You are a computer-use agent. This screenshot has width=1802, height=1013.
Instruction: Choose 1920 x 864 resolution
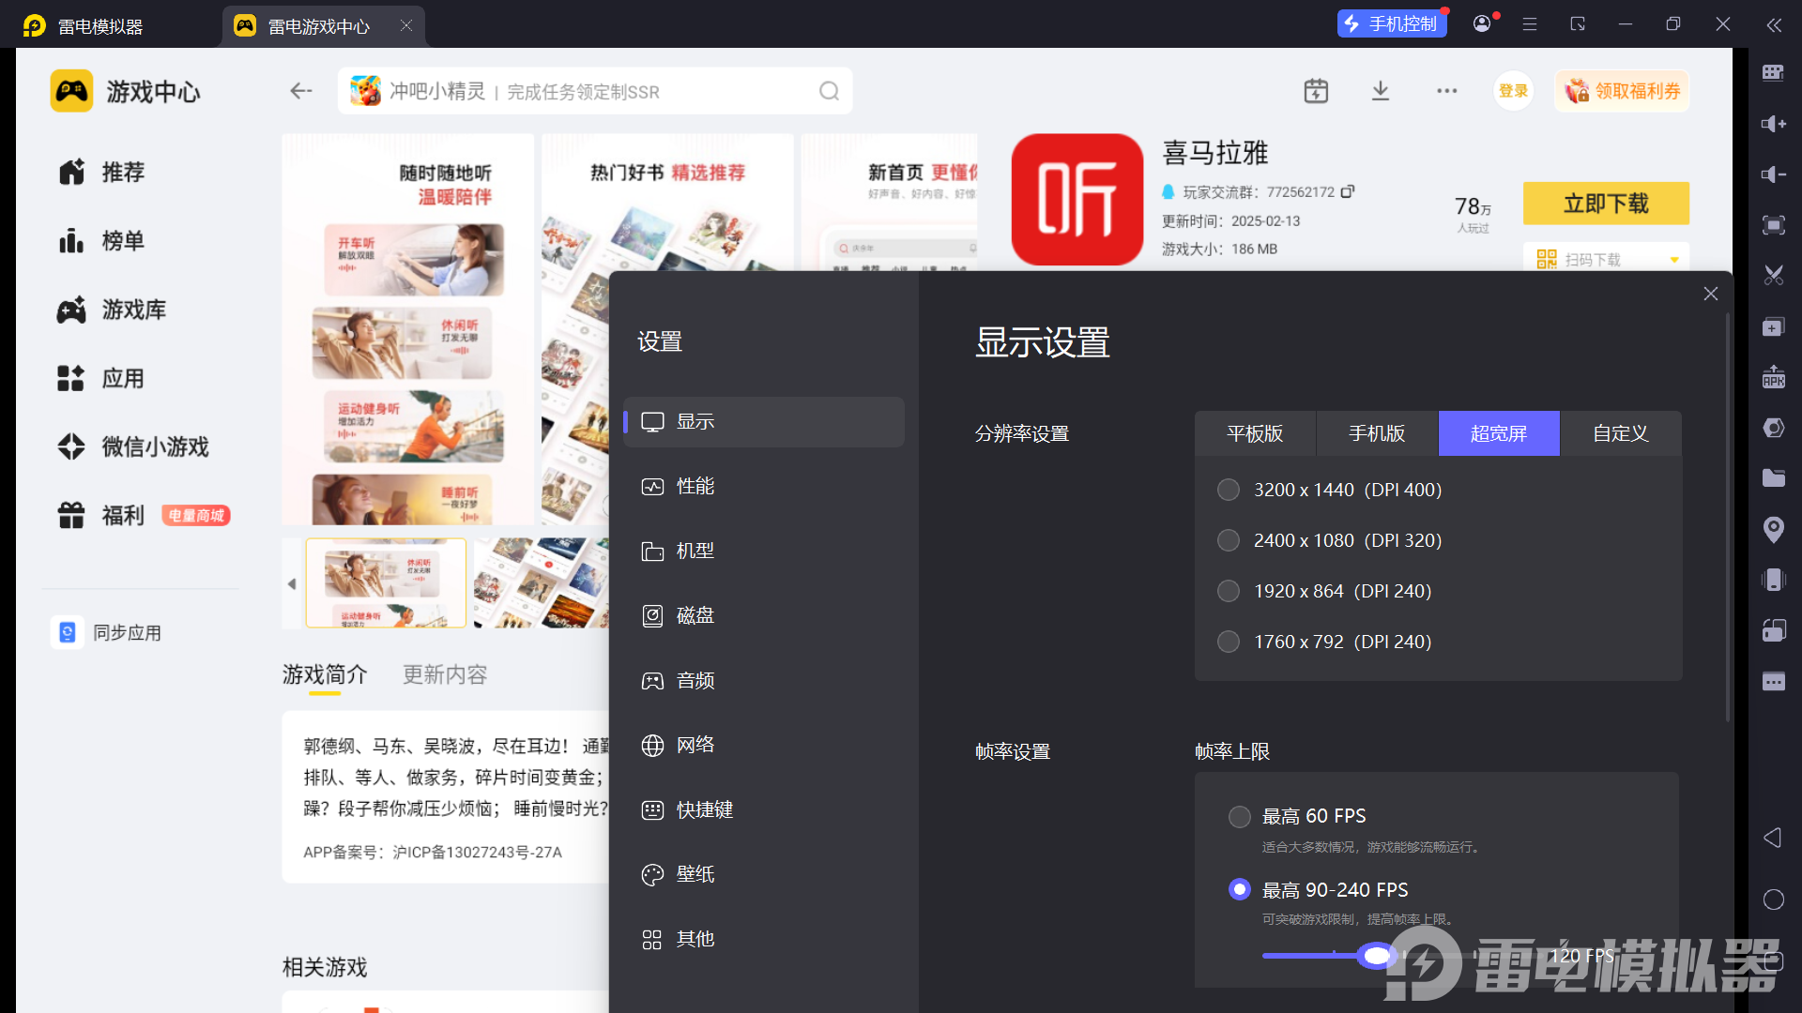pos(1229,591)
